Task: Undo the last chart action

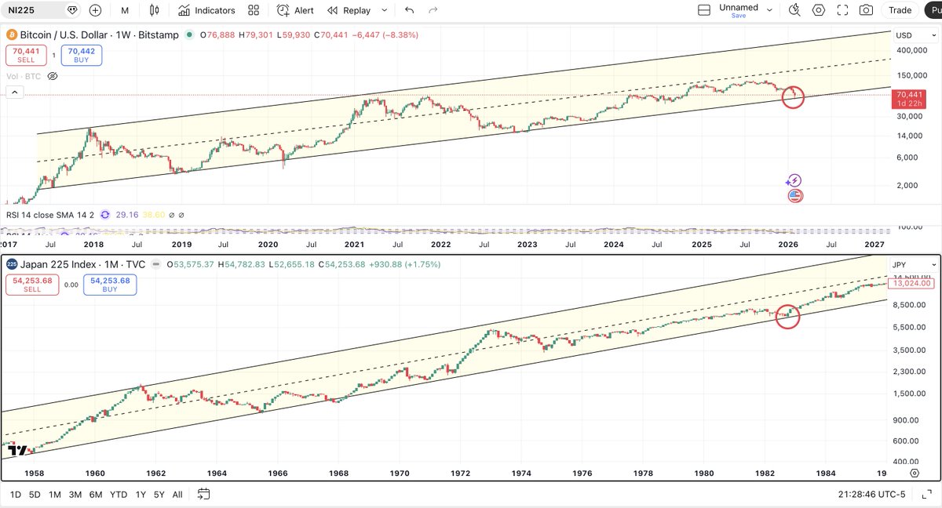Action: pos(409,10)
